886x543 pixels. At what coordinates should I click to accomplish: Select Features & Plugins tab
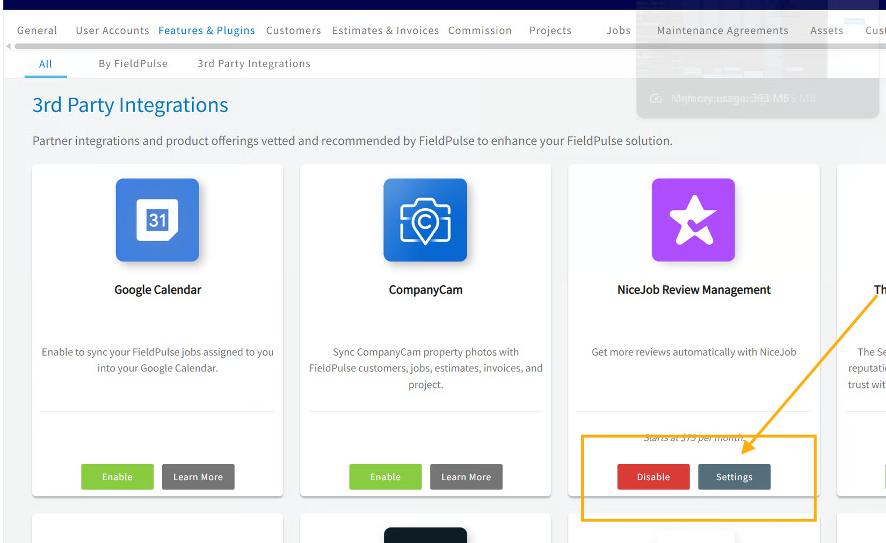[207, 31]
